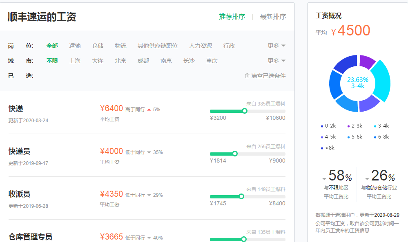This screenshot has width=408, height=242.
Task: Click purple donut chart segment
Action: click(x=367, y=62)
